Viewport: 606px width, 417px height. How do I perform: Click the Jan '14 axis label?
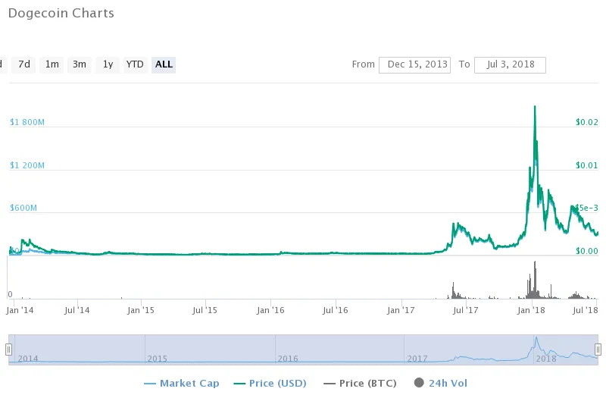(x=20, y=310)
